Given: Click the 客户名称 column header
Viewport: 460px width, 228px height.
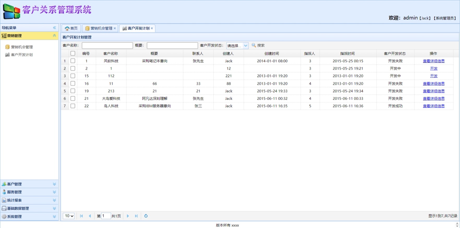Looking at the screenshot, I should point(111,53).
